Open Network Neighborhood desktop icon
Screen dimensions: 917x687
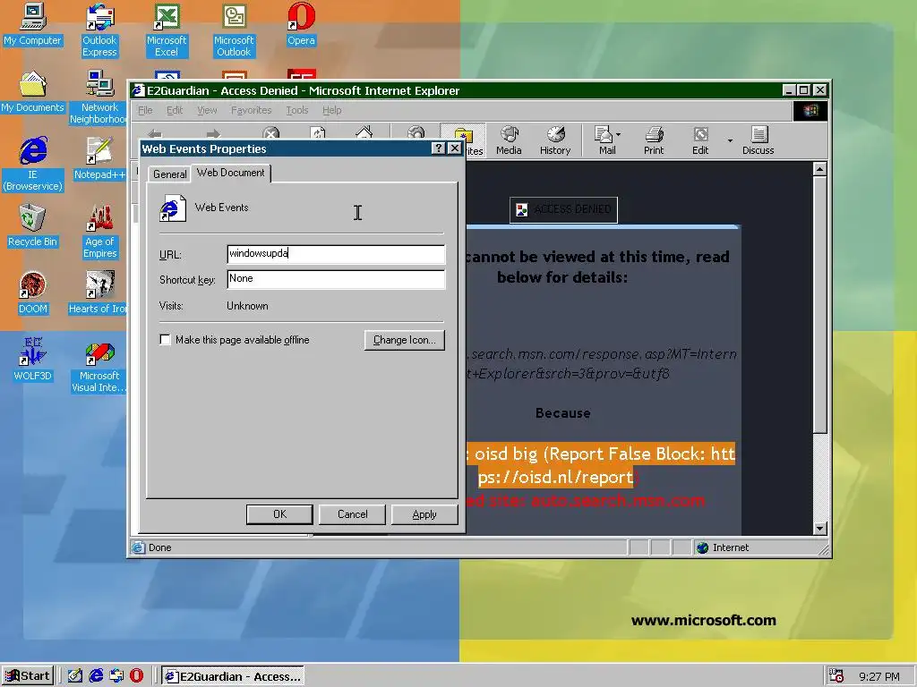tap(99, 97)
